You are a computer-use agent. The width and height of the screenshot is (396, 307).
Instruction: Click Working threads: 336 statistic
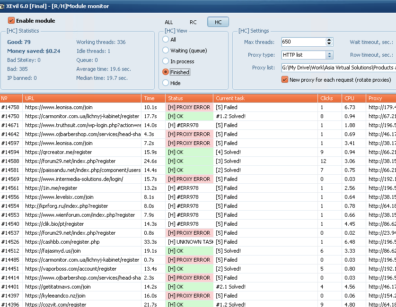101,42
